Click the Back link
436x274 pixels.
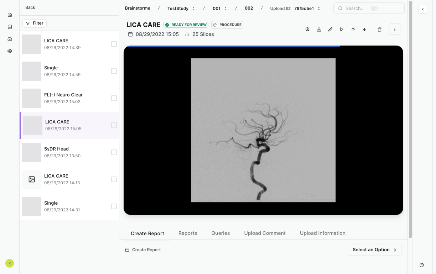tap(30, 7)
